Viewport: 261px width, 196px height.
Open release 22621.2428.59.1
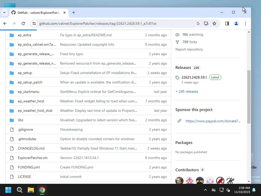click(x=194, y=77)
